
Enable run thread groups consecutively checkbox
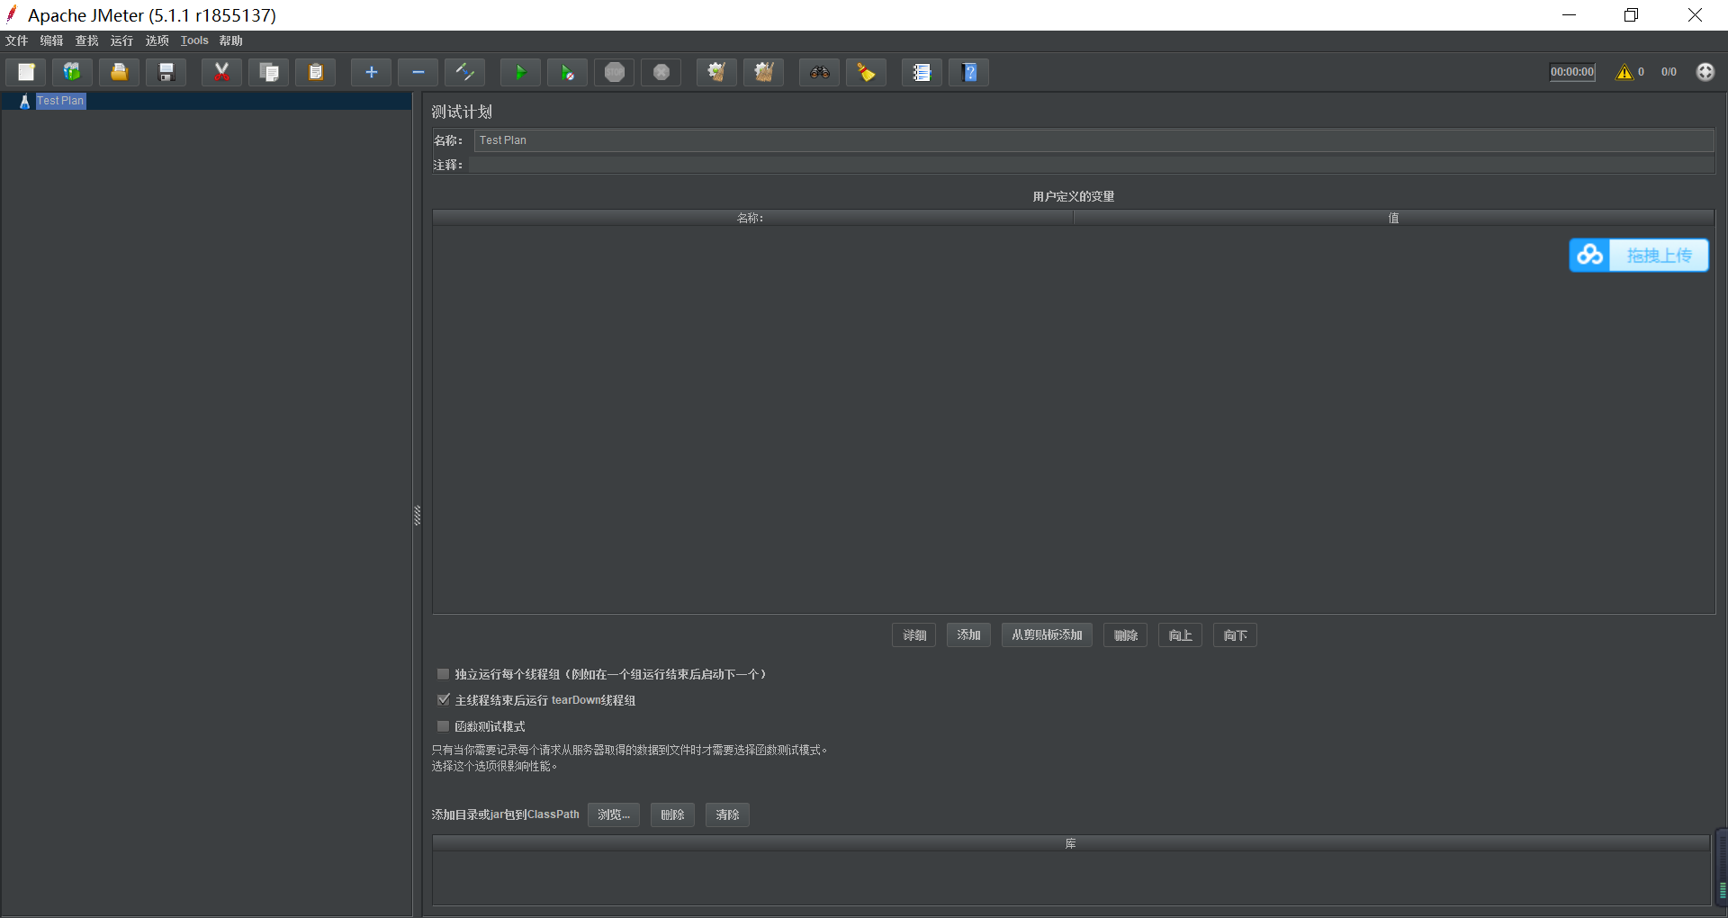click(443, 673)
